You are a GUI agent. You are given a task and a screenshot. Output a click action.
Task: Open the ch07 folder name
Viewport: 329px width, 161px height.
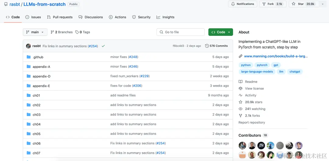pos(37,153)
